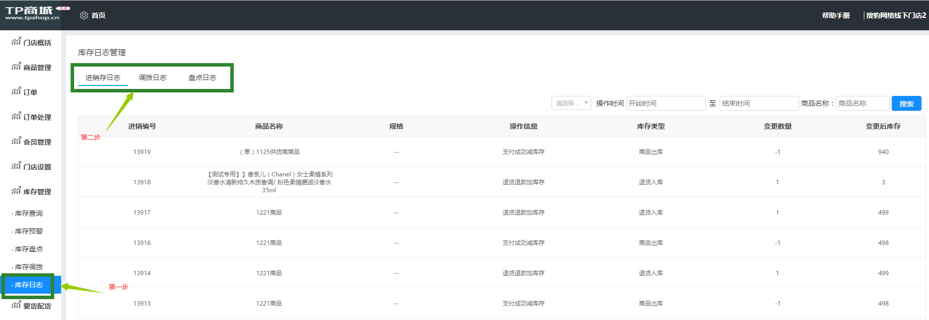Open the 请选择 dropdown filter
Screen dimensions: 929x320
point(571,103)
